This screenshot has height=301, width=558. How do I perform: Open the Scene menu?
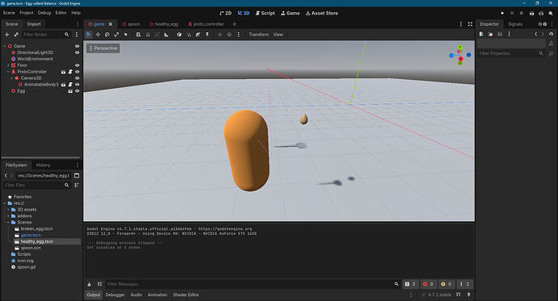click(9, 13)
